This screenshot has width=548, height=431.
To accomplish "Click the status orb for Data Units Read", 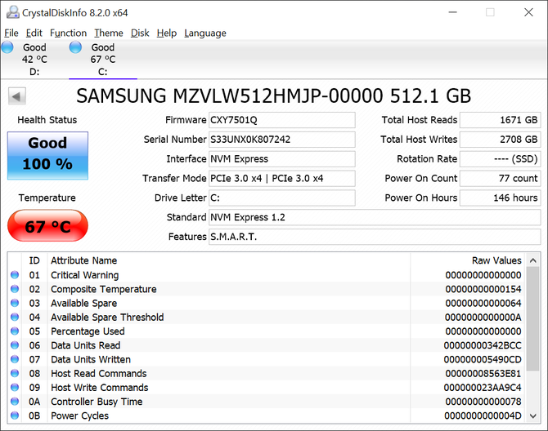I will point(15,345).
